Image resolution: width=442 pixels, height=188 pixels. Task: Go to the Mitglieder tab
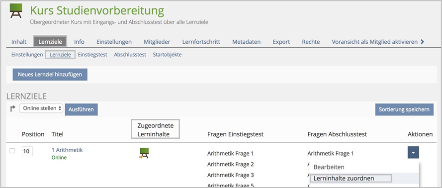pos(157,42)
